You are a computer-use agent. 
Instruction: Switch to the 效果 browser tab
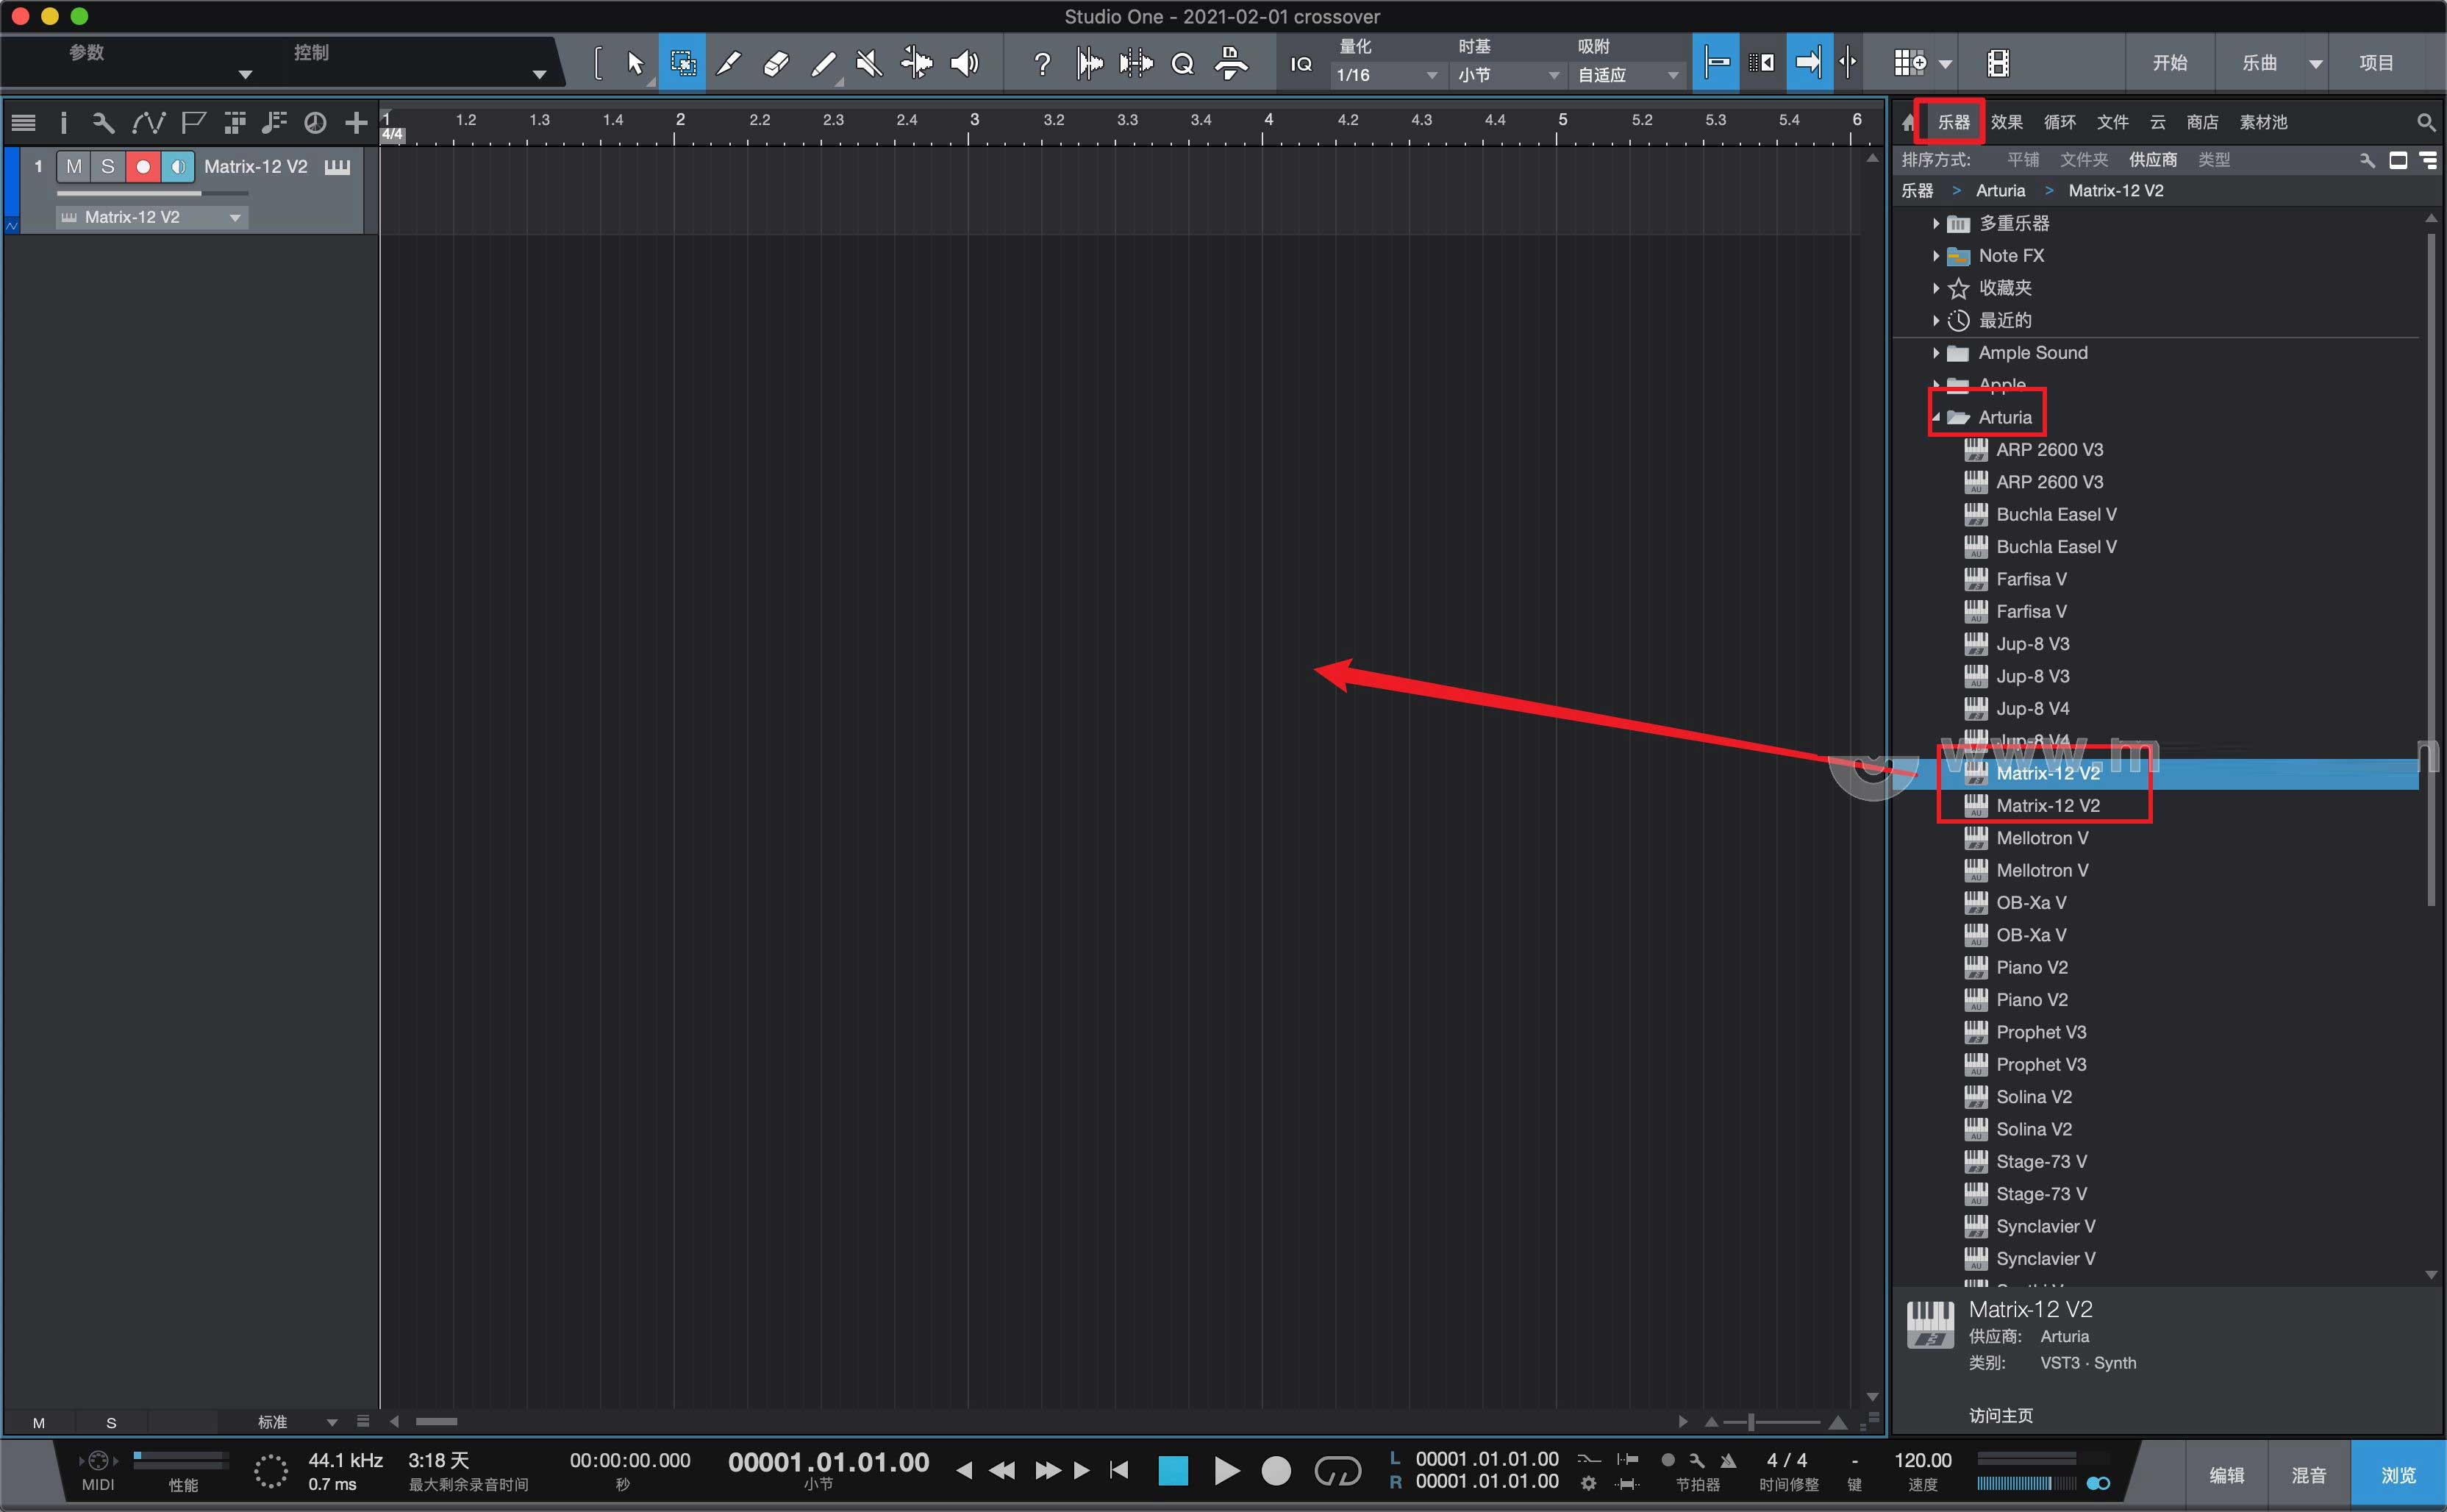coord(2006,122)
